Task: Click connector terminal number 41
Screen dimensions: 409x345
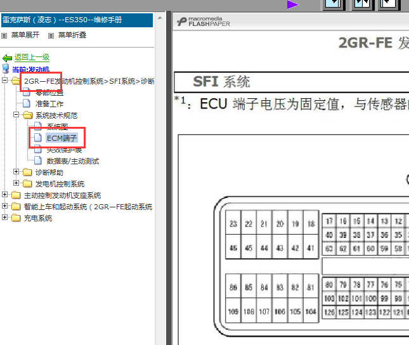Action: pos(311,248)
